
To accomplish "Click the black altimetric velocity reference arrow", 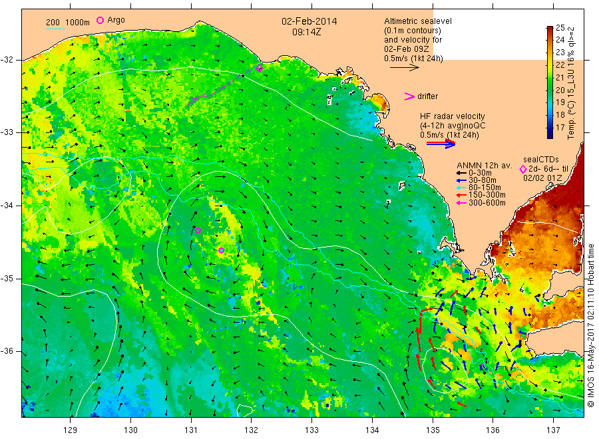I will (405, 68).
